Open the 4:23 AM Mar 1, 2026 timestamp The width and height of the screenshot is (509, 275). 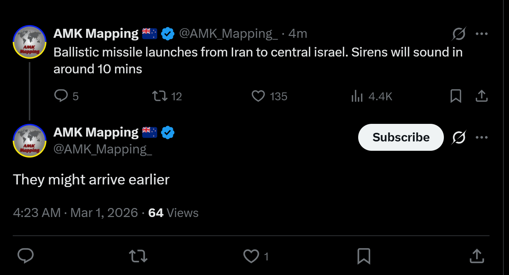coord(75,213)
